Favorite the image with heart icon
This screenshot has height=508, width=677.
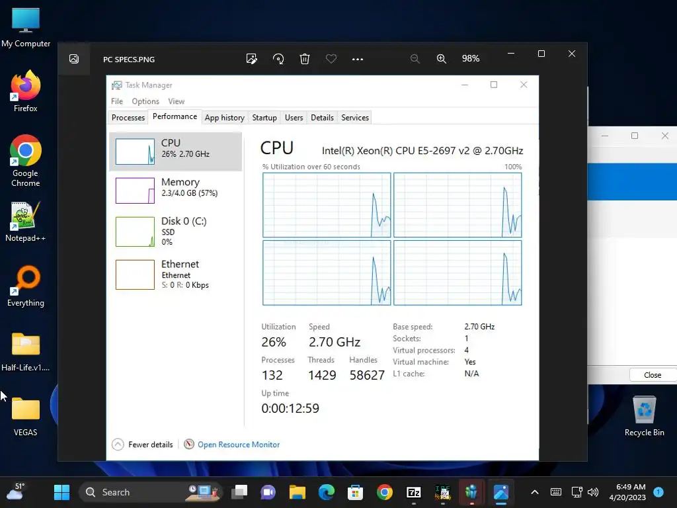331,59
